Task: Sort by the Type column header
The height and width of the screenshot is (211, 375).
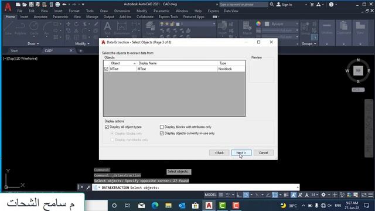Action: tap(231, 63)
